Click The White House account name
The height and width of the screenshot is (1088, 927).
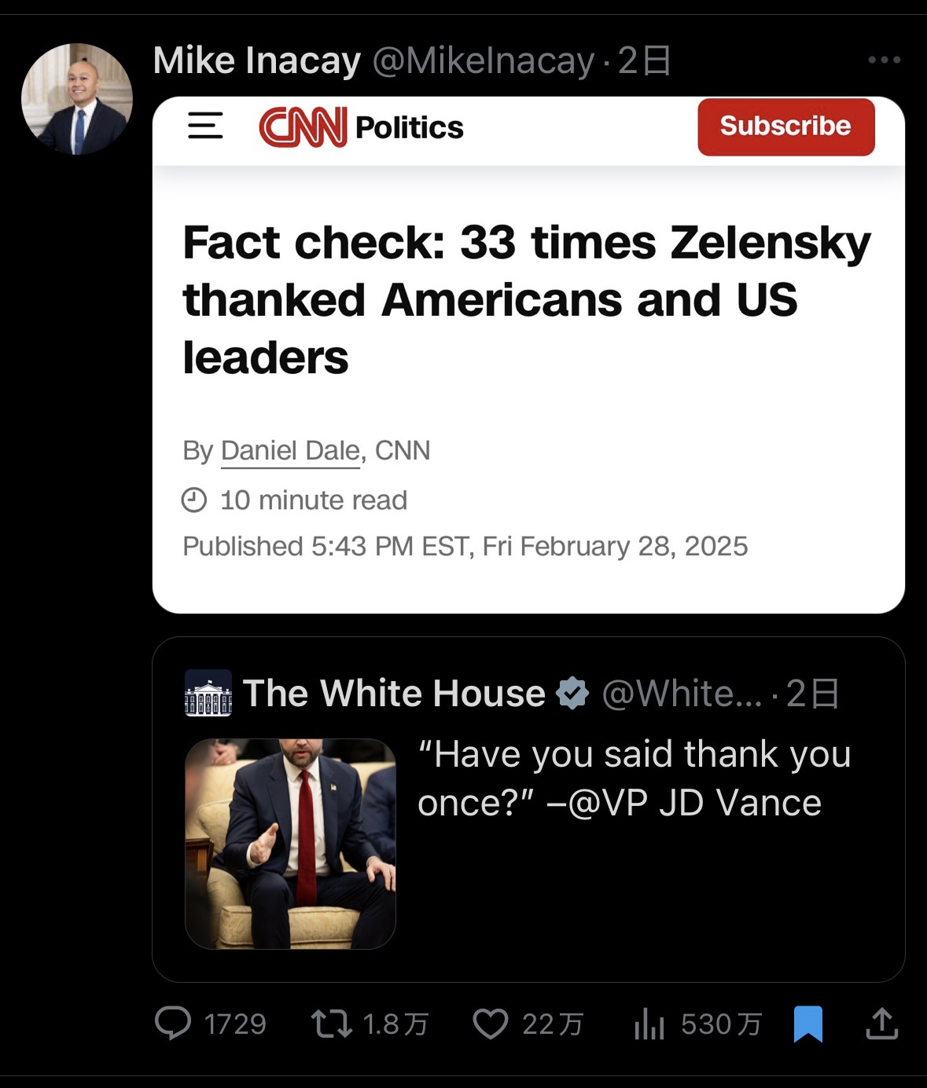(394, 693)
